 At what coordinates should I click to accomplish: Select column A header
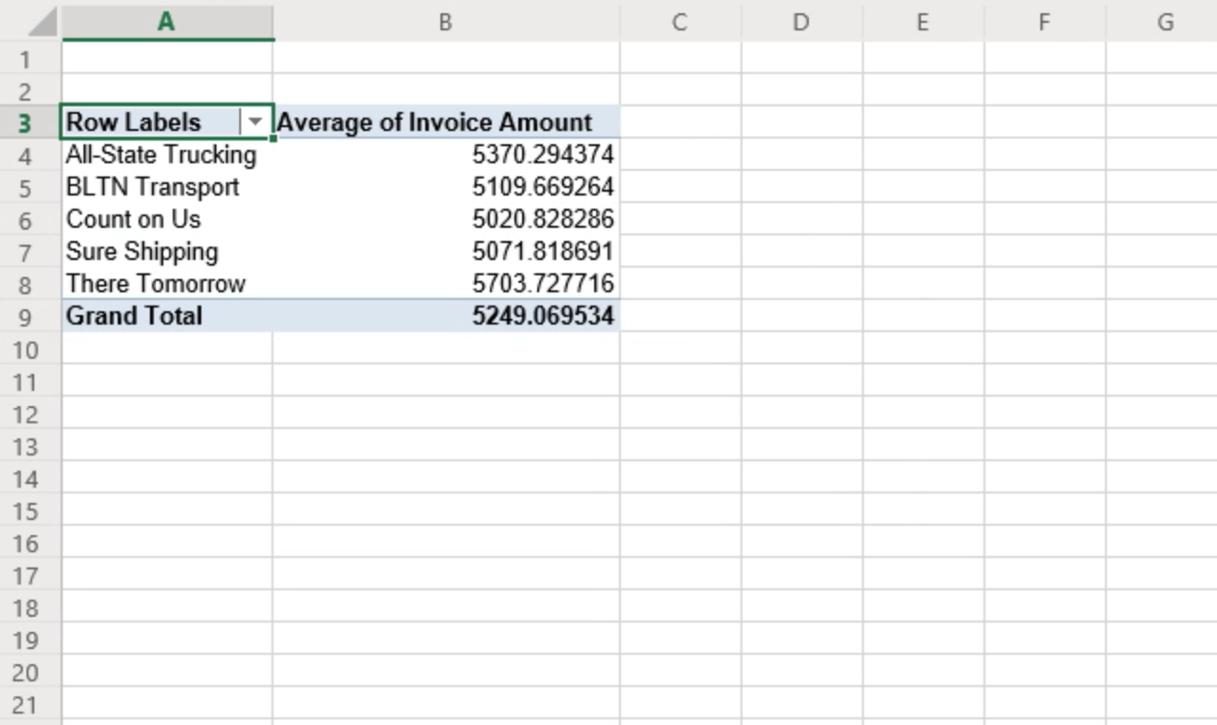pyautogui.click(x=167, y=22)
